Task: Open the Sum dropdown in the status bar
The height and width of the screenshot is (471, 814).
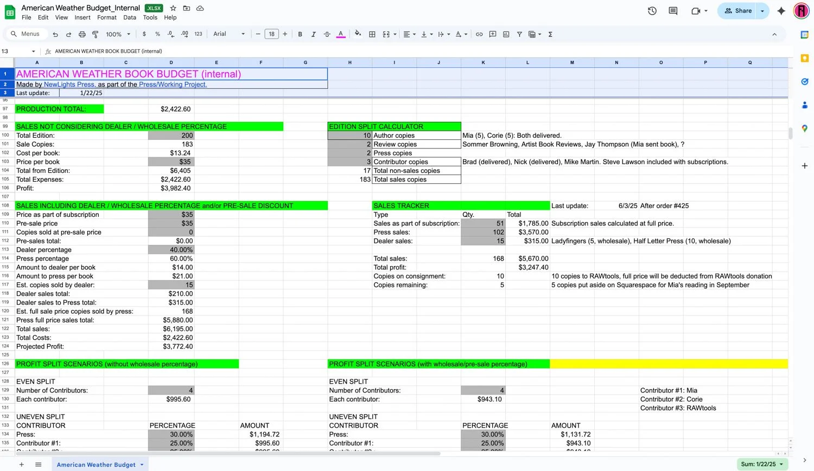Action: pyautogui.click(x=761, y=464)
